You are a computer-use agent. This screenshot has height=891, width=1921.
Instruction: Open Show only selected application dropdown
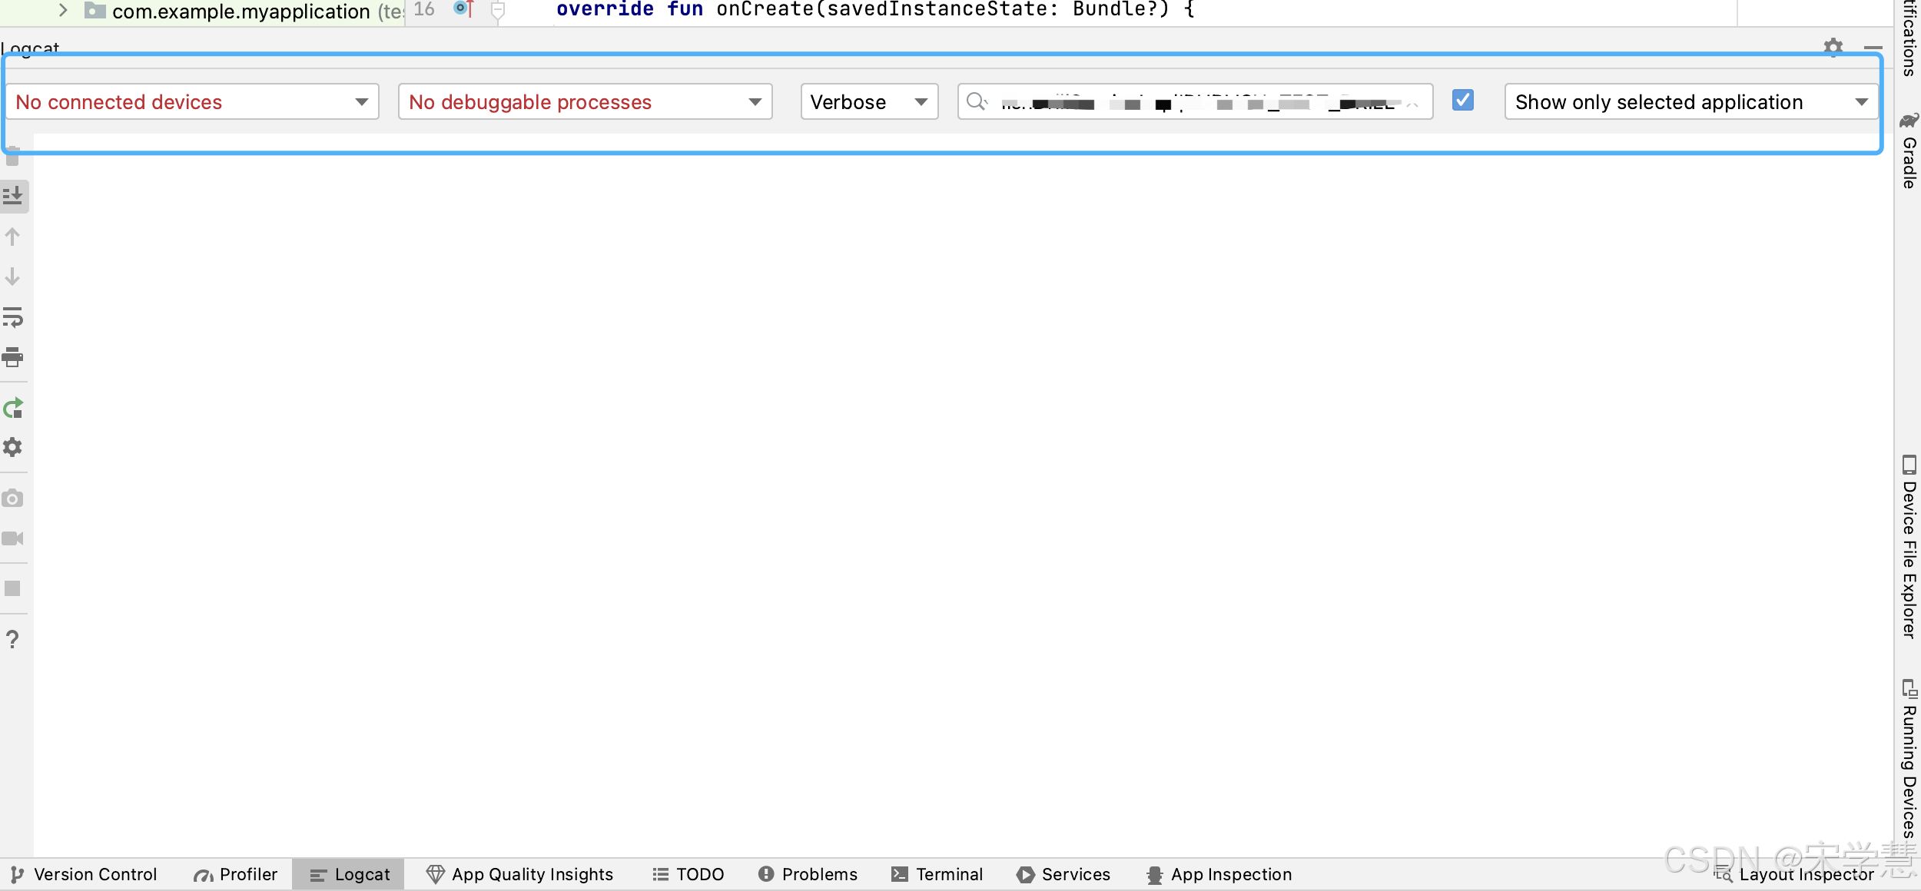coord(1690,101)
